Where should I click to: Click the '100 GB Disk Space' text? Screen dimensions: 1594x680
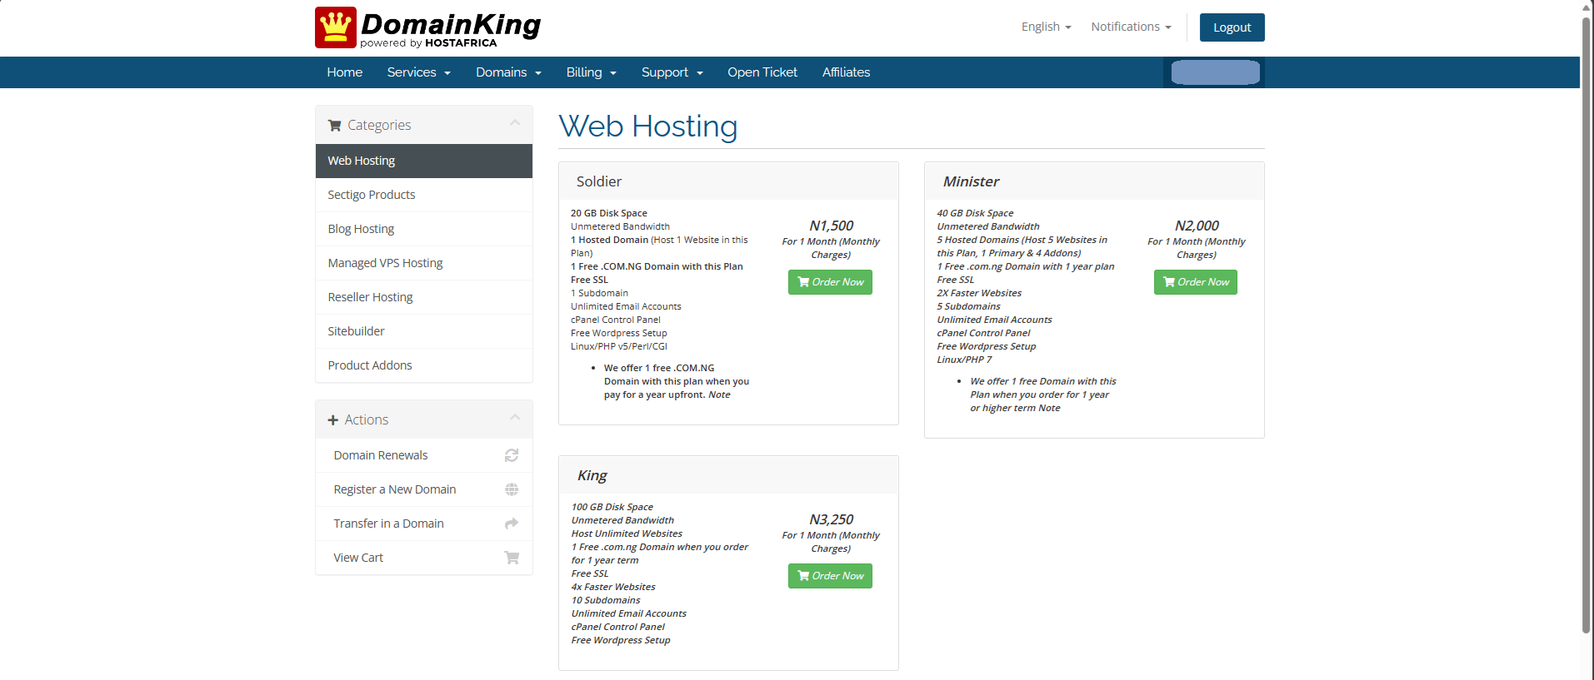[x=612, y=507]
